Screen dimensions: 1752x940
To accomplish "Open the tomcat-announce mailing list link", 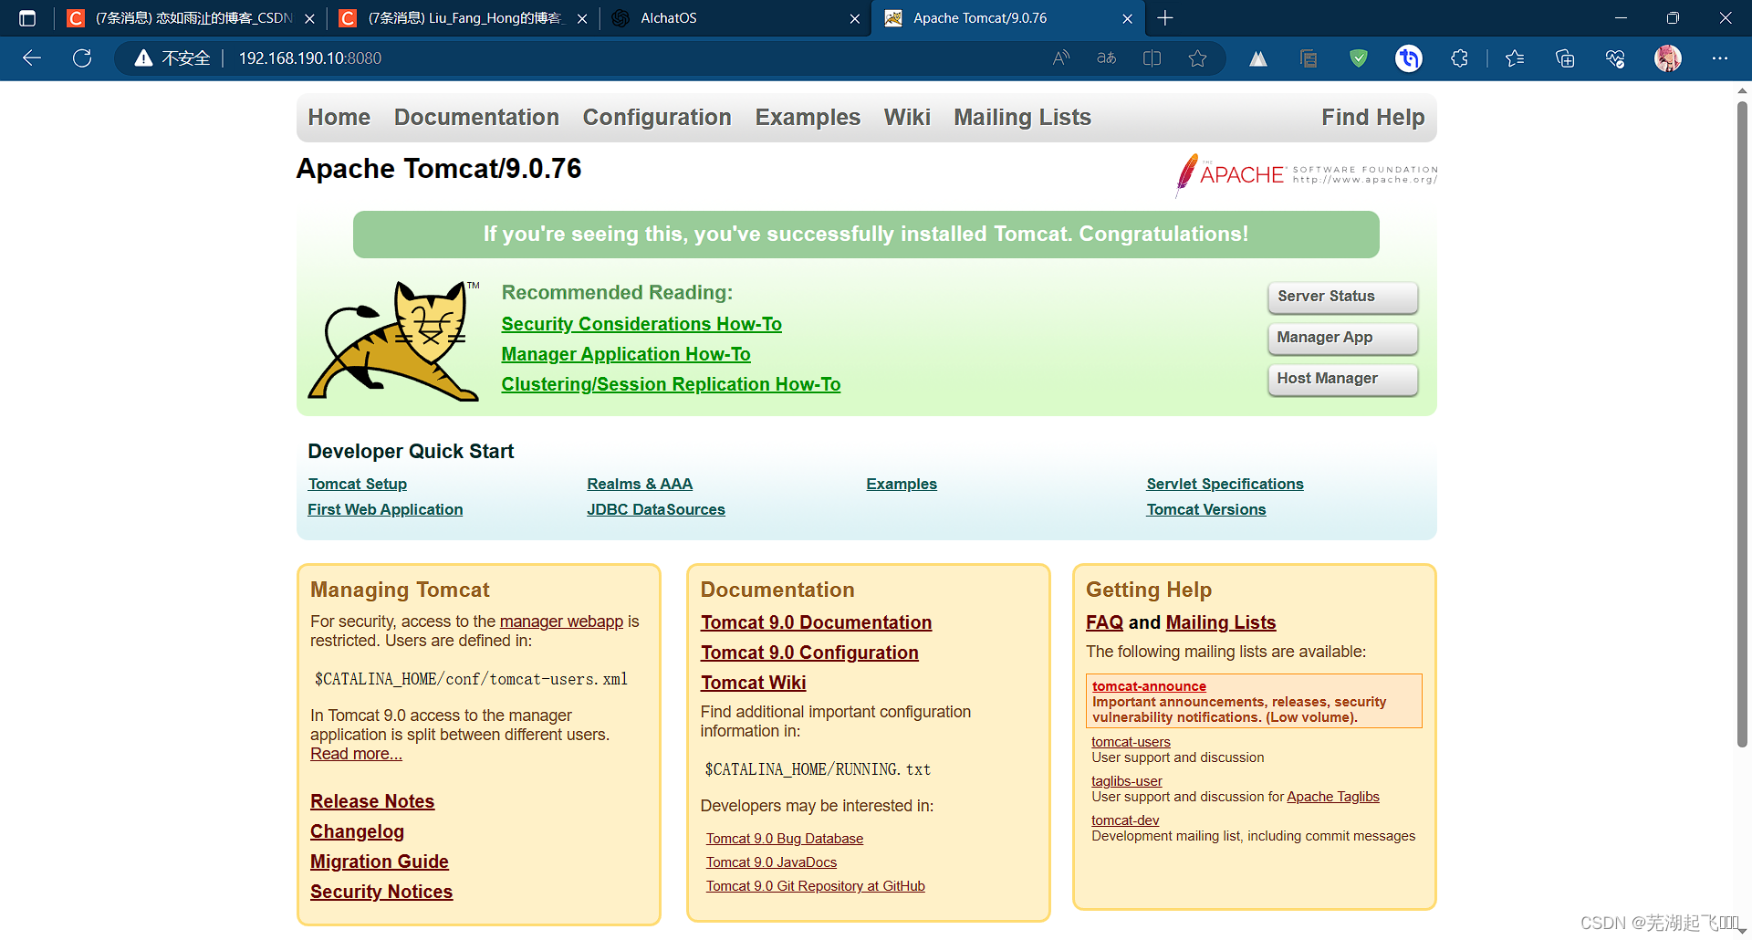I will pyautogui.click(x=1149, y=686).
